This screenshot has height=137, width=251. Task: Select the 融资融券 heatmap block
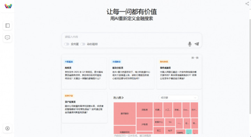coord(125,114)
